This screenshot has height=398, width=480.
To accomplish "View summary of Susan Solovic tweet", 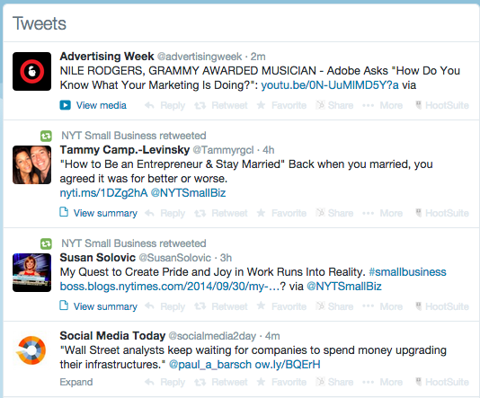I will (98, 306).
